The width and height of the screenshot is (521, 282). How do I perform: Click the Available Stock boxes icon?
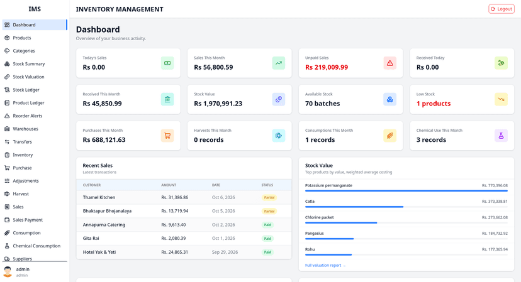[x=389, y=99]
